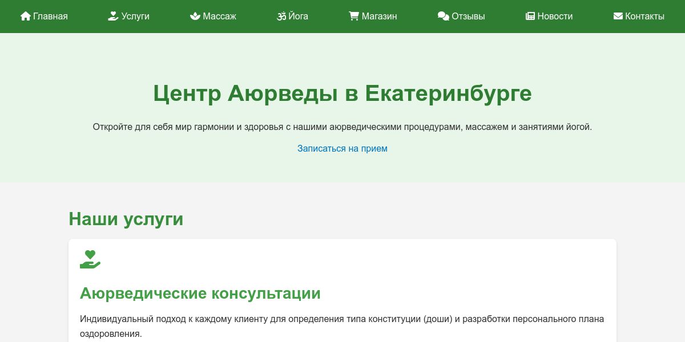Click the Om symbol icon beside Йога
685x342 pixels.
[281, 17]
